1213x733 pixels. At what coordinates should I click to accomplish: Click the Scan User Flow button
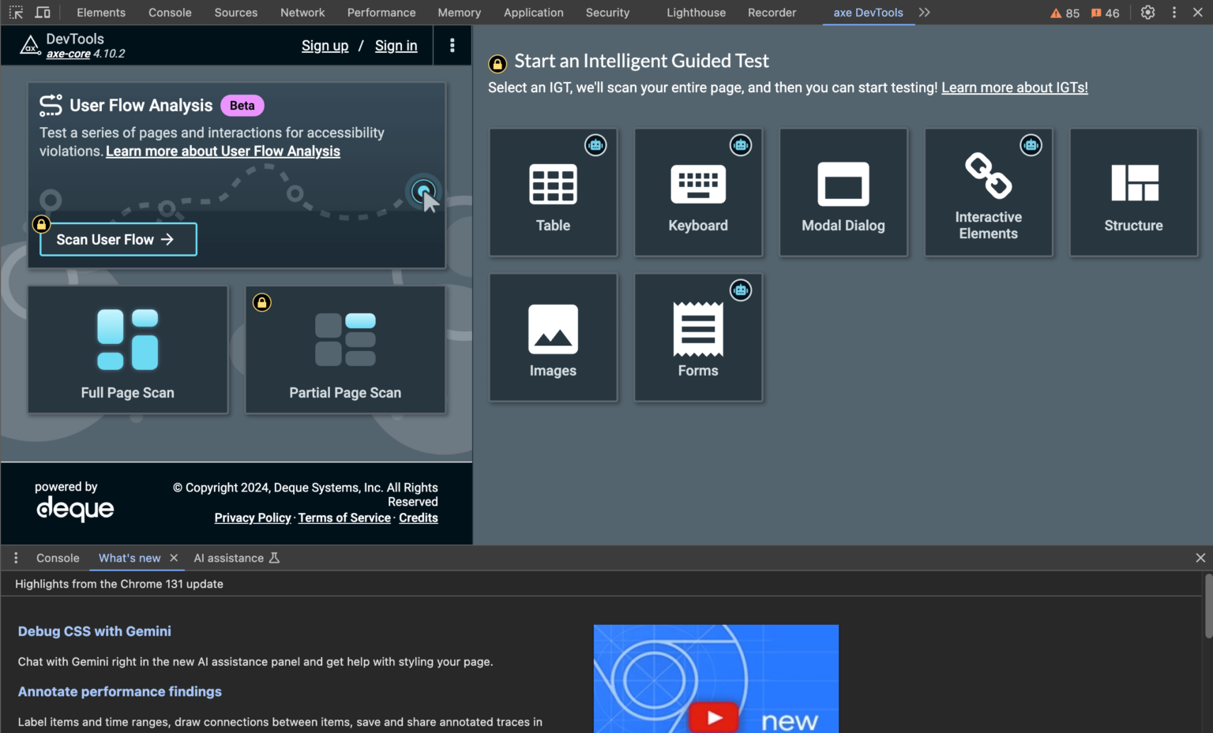[118, 240]
